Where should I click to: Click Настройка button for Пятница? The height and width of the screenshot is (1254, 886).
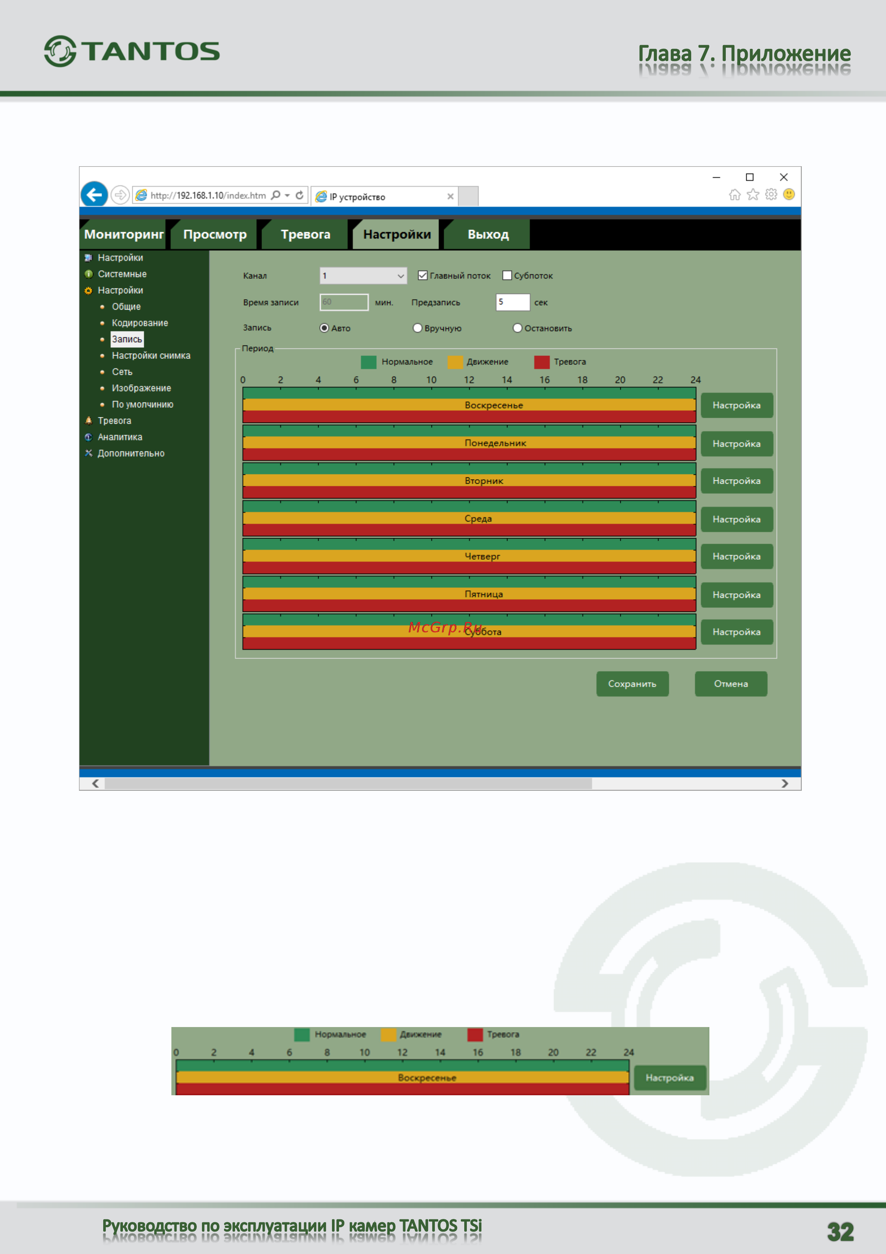(x=737, y=595)
